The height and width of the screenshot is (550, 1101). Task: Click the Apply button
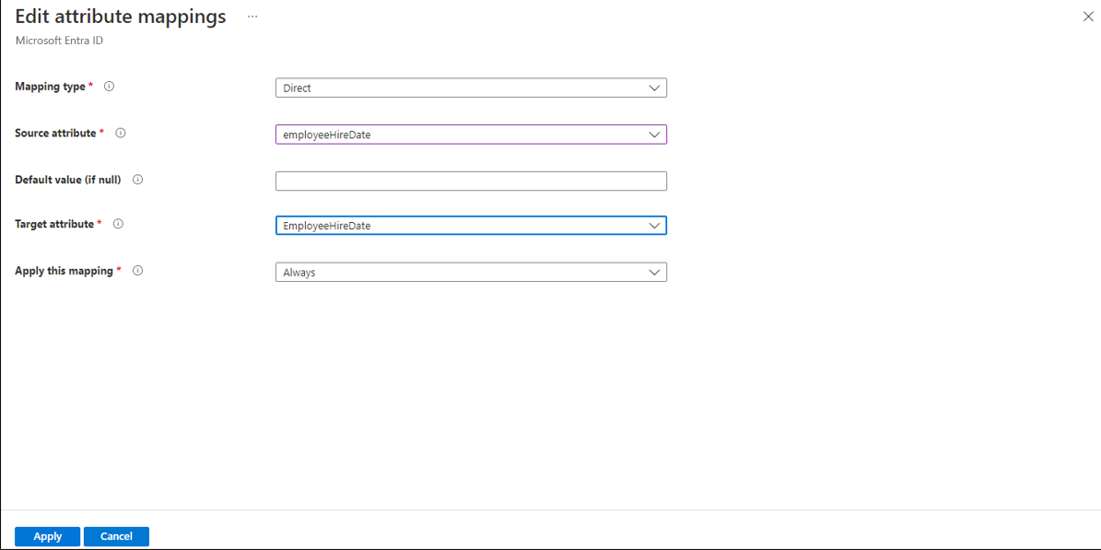pyautogui.click(x=48, y=537)
